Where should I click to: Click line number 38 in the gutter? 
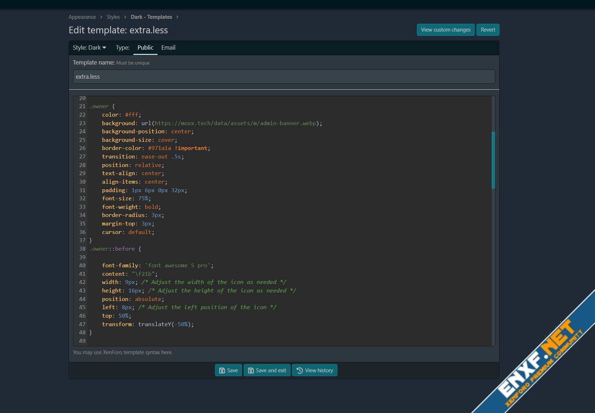82,249
